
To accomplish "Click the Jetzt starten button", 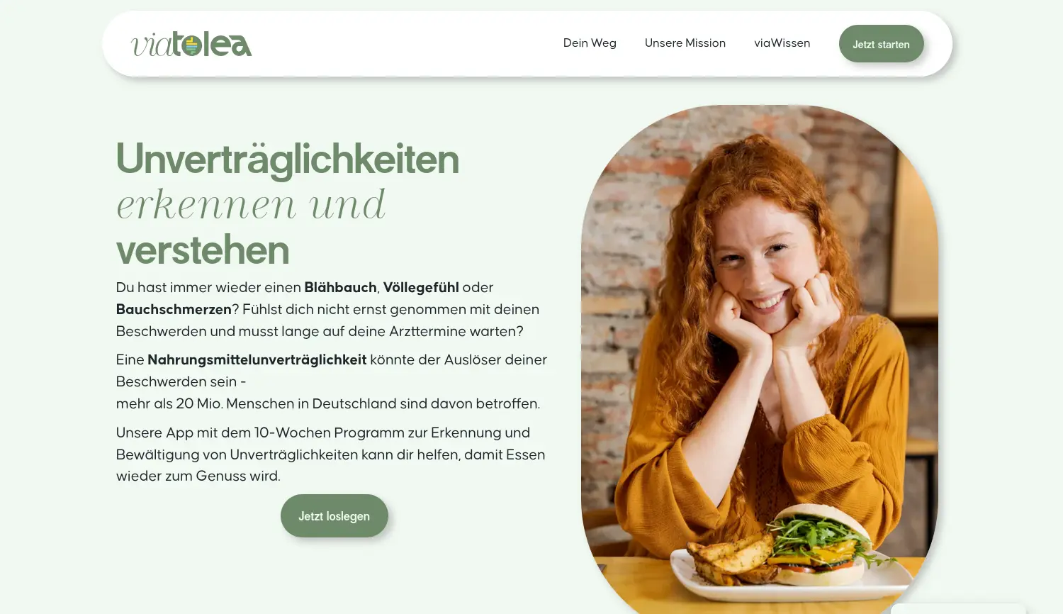I will [881, 44].
